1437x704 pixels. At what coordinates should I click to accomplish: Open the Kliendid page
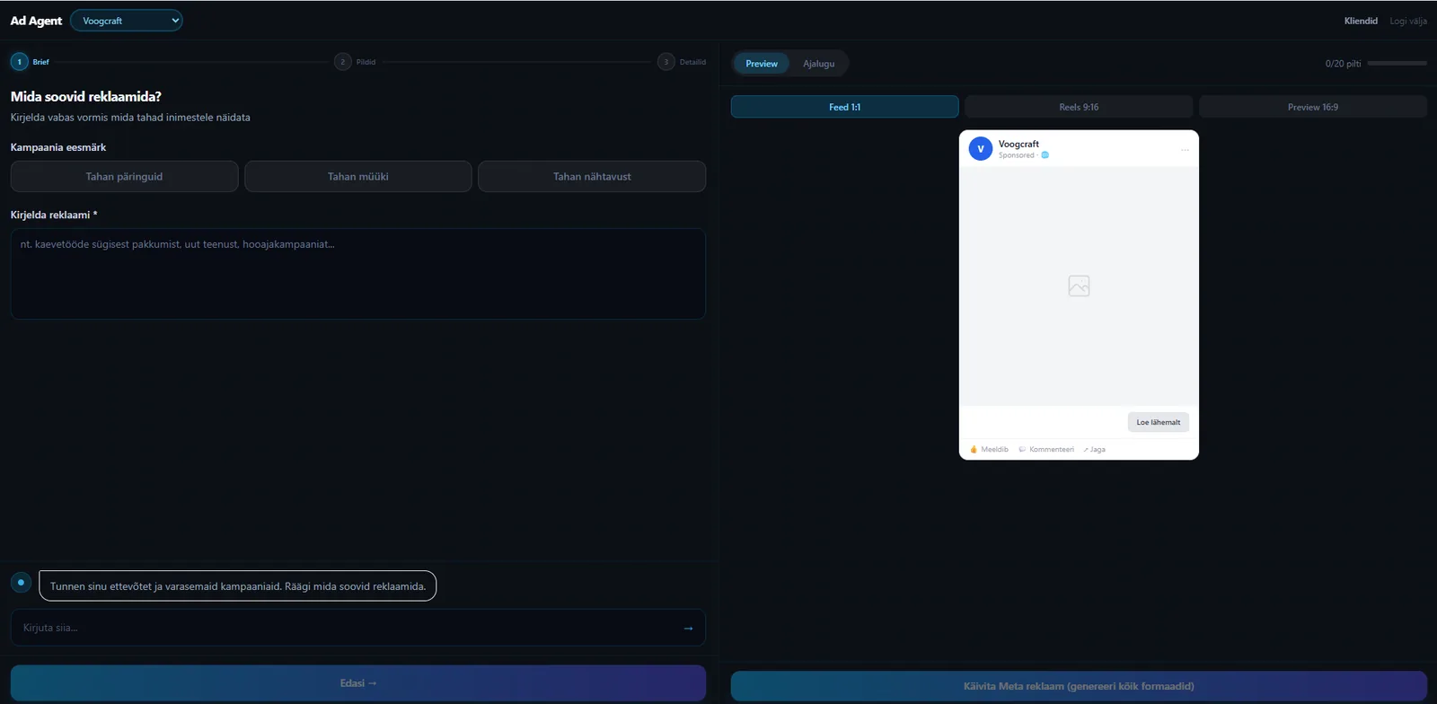pos(1361,21)
